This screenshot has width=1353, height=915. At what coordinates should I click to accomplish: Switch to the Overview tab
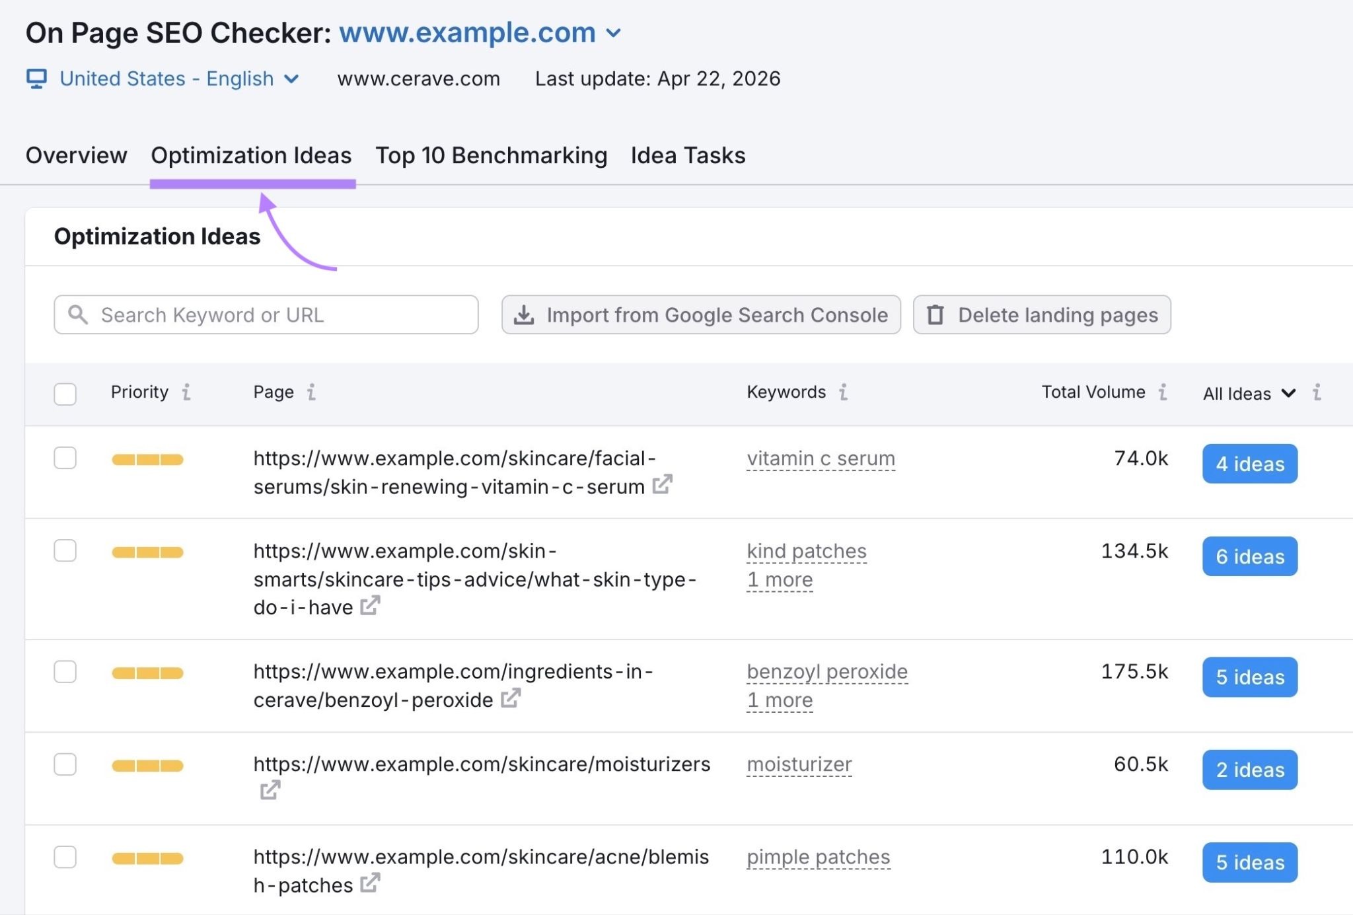(77, 155)
